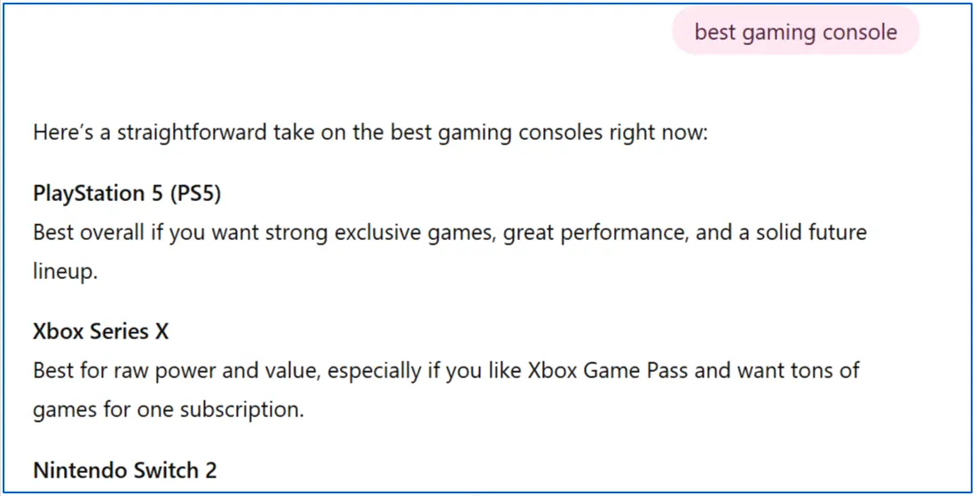Click the Nintendo Switch 2 heading

[x=124, y=469]
